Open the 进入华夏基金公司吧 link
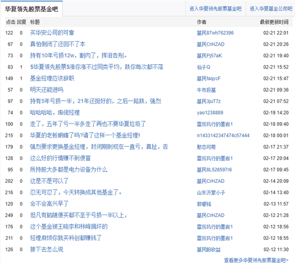 pos(271,9)
